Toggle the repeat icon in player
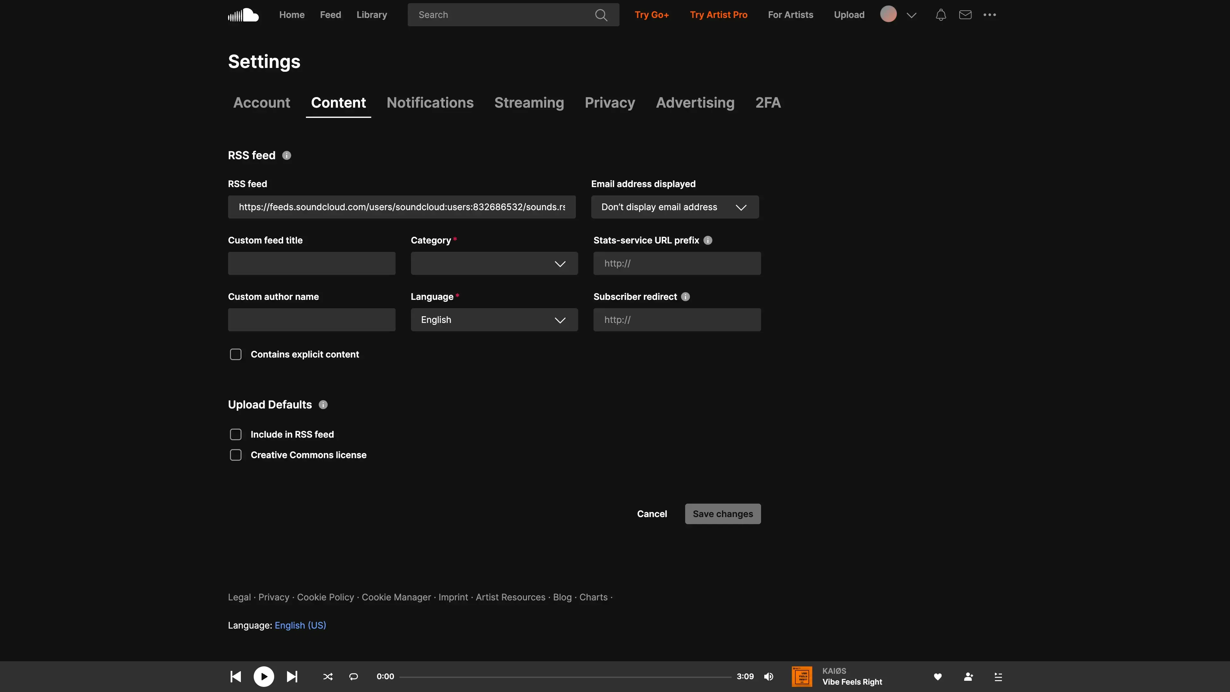This screenshot has width=1230, height=692. click(x=353, y=676)
